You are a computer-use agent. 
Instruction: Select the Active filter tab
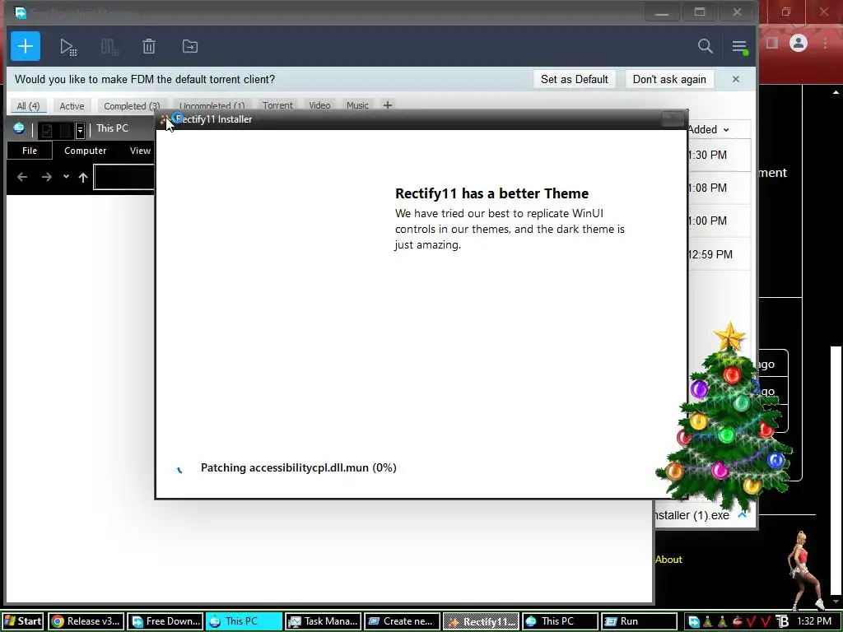[x=72, y=106]
